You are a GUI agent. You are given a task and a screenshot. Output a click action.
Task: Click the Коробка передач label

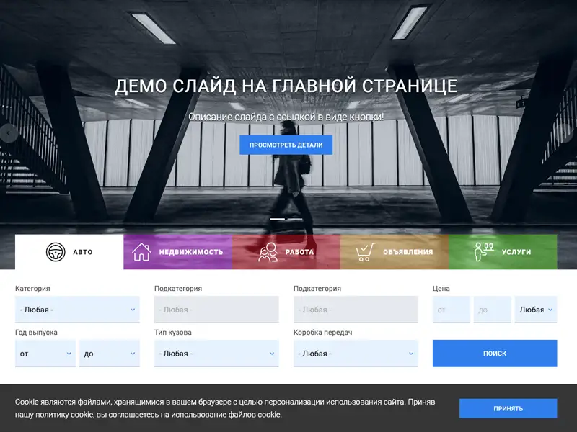pyautogui.click(x=322, y=333)
